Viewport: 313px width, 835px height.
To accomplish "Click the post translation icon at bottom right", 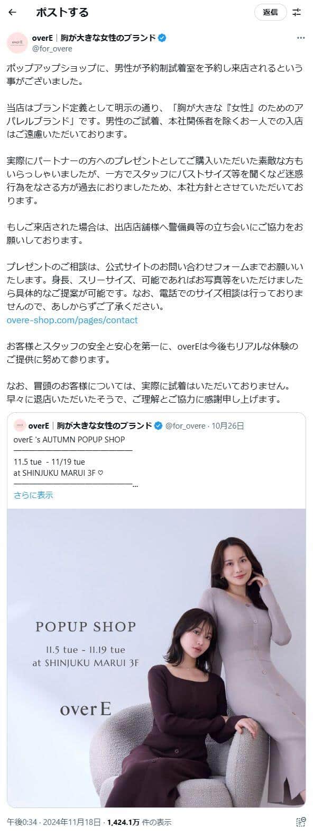I will pyautogui.click(x=300, y=822).
